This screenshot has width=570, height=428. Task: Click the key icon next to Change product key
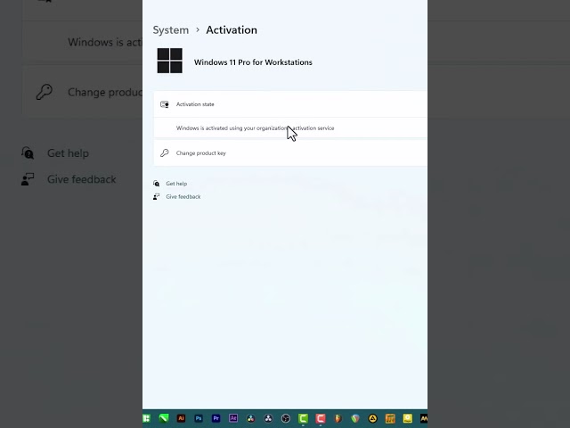[x=165, y=152]
